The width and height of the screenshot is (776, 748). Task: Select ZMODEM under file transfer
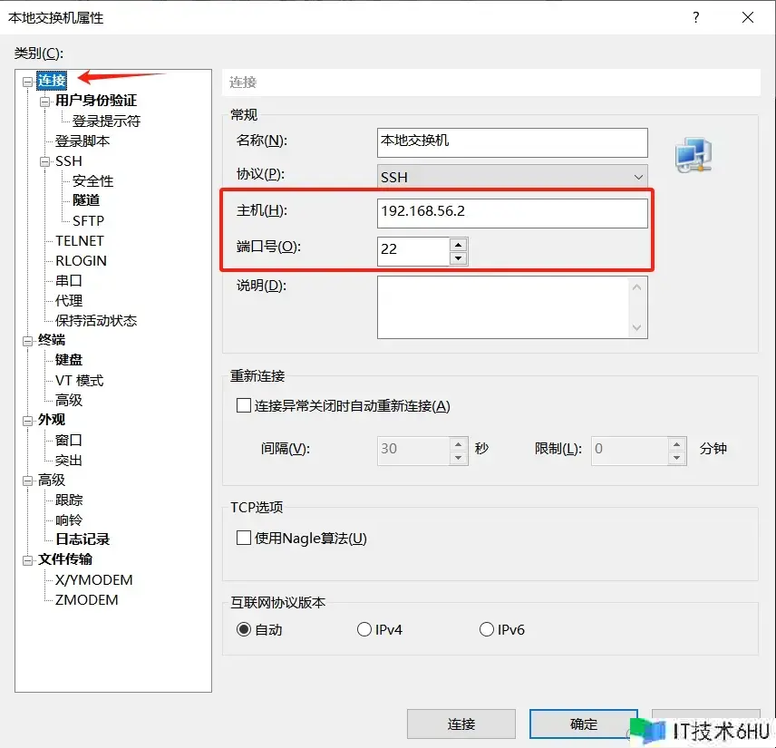[86, 599]
